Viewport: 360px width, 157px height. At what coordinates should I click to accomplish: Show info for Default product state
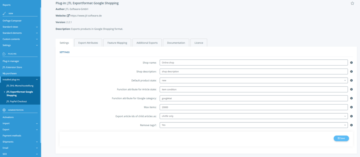(x=351, y=80)
